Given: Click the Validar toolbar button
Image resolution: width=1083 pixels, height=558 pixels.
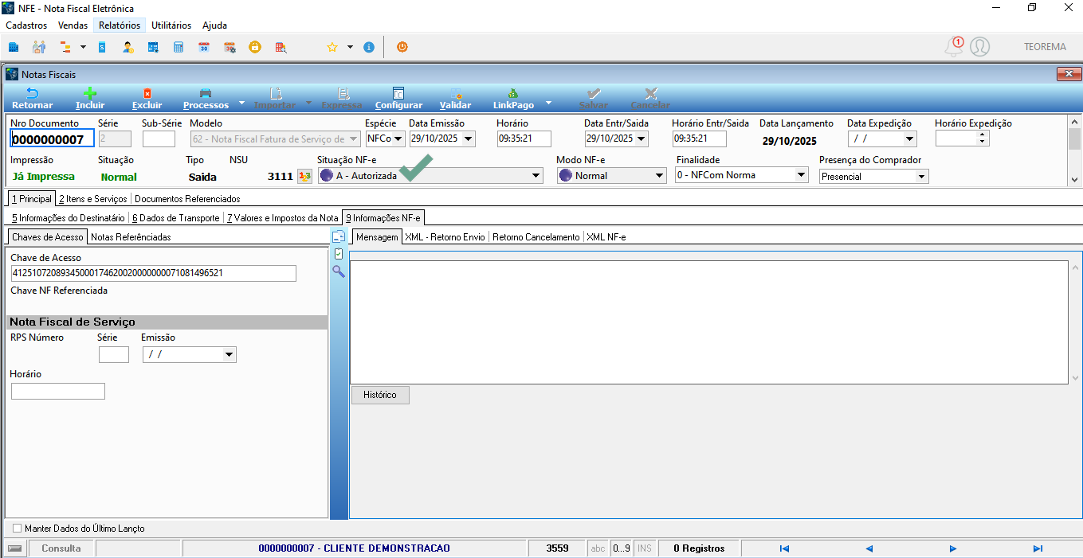Looking at the screenshot, I should (x=455, y=98).
